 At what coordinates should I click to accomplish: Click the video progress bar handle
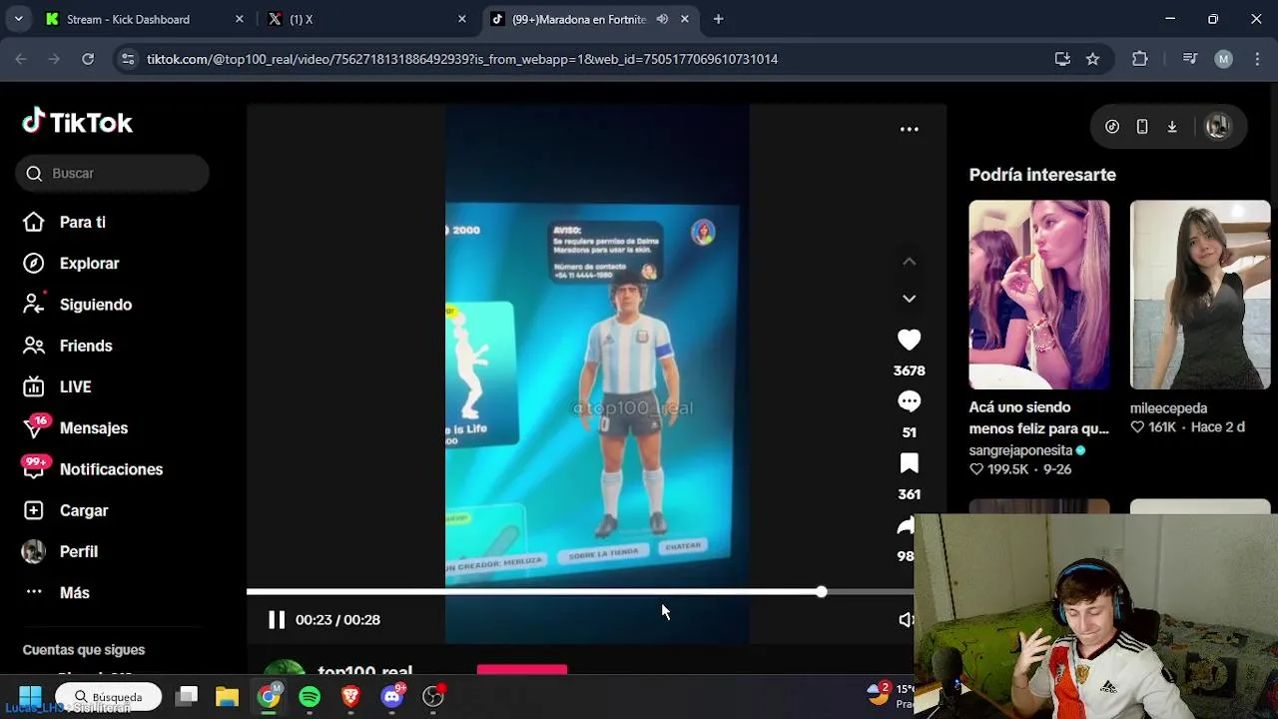pyautogui.click(x=821, y=592)
